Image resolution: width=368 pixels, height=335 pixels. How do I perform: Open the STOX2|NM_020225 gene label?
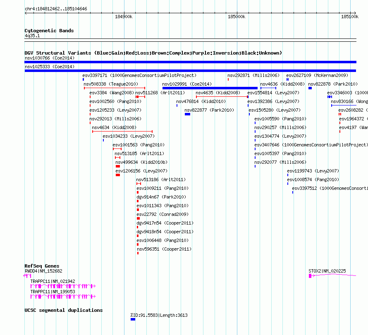coord(327,271)
